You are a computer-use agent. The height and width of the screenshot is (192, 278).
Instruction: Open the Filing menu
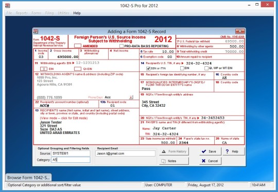pyautogui.click(x=49, y=13)
